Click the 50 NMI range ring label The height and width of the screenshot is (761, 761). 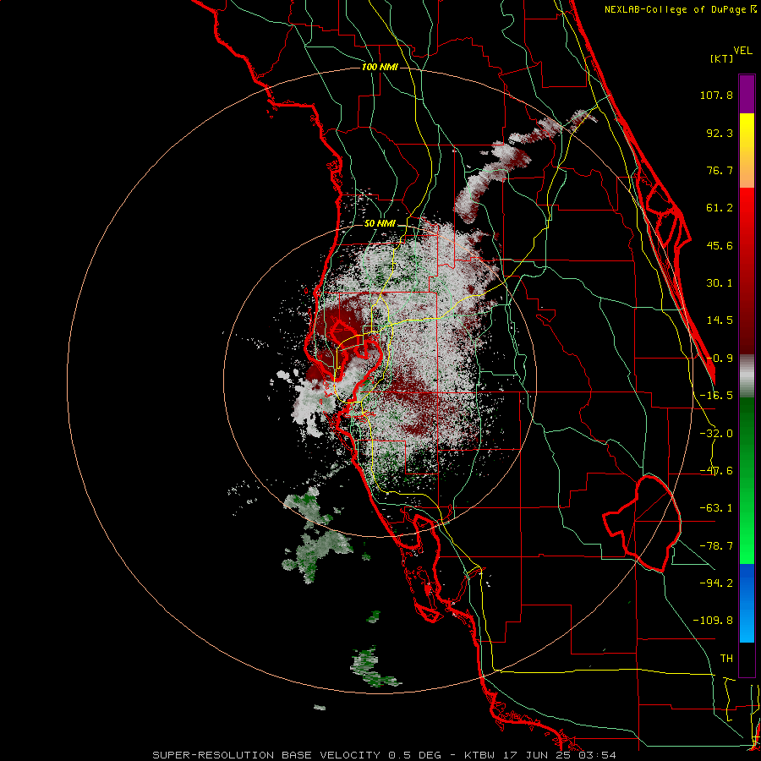[x=380, y=224]
